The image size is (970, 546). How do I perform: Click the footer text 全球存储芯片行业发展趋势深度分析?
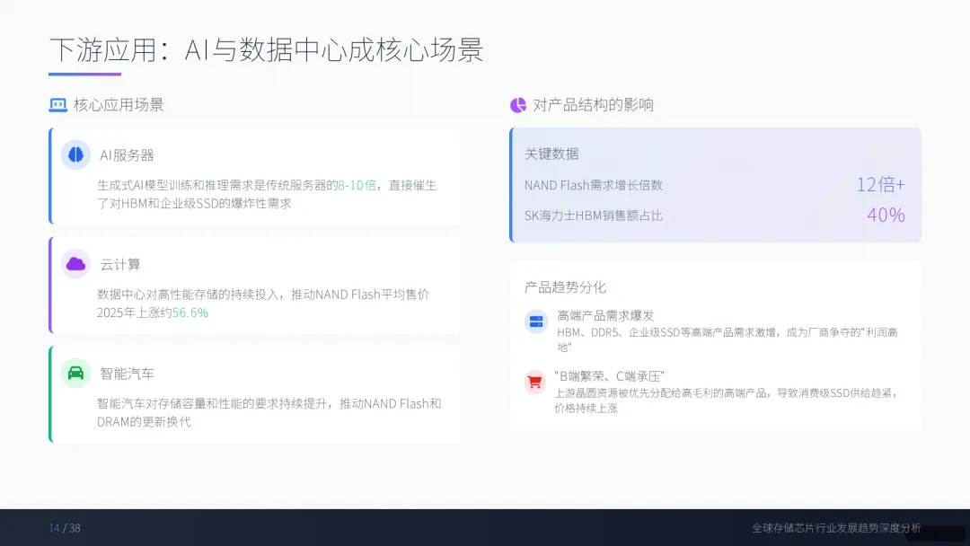pyautogui.click(x=836, y=528)
